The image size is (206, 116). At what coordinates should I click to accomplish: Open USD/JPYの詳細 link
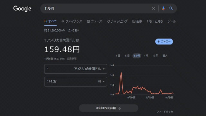(x=108, y=108)
